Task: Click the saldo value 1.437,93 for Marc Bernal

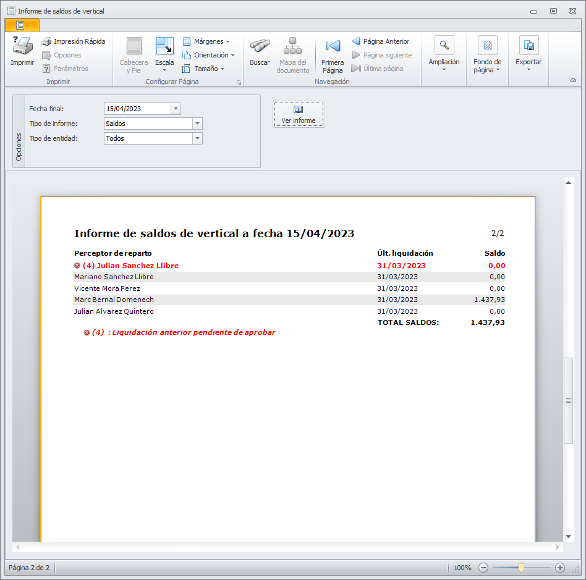Action: tap(489, 300)
